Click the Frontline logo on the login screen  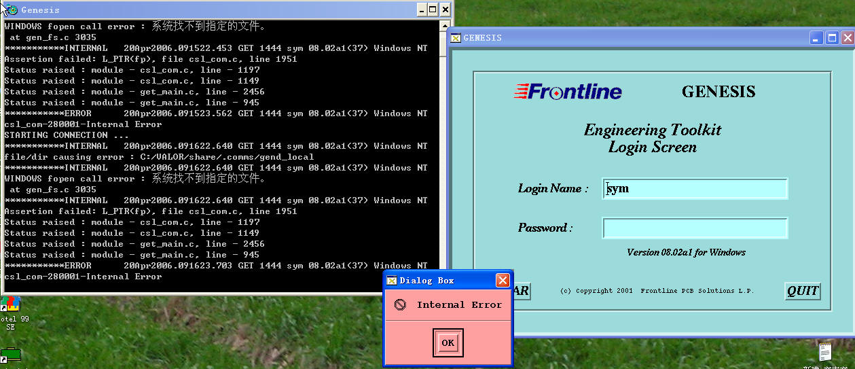pos(568,91)
